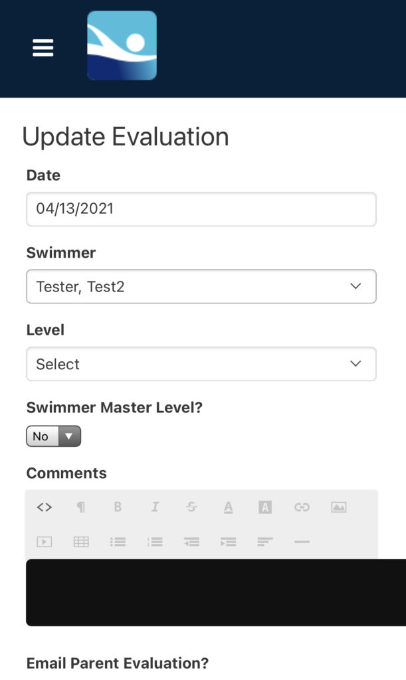Create an unordered bullet list
Screen dimensions: 406x680
click(x=118, y=542)
